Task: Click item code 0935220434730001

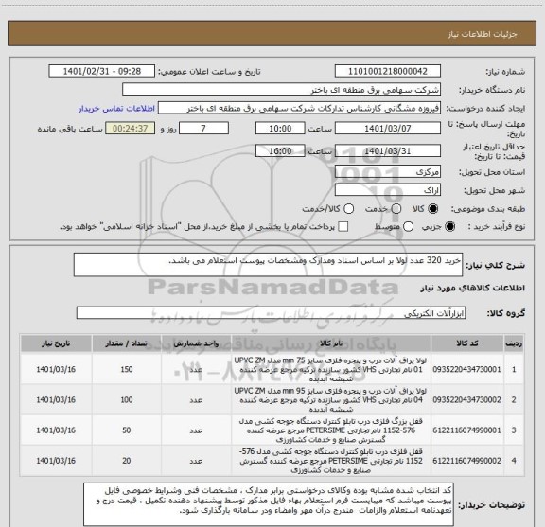Action: coord(466,369)
